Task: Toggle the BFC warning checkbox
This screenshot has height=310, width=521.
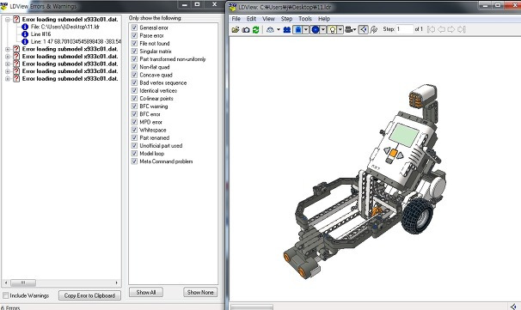Action: click(x=134, y=106)
